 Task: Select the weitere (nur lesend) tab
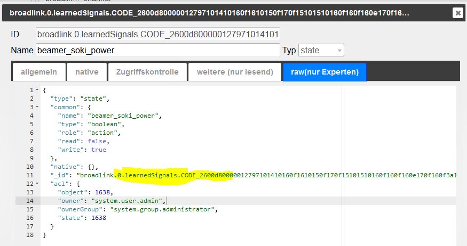pos(235,72)
